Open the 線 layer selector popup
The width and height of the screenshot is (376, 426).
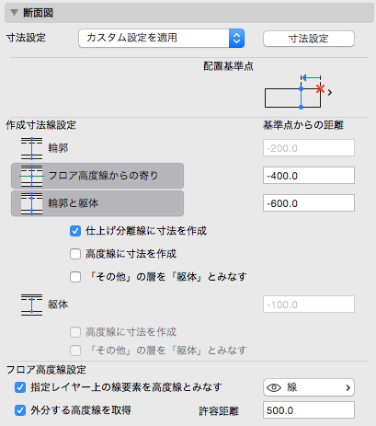coord(309,387)
